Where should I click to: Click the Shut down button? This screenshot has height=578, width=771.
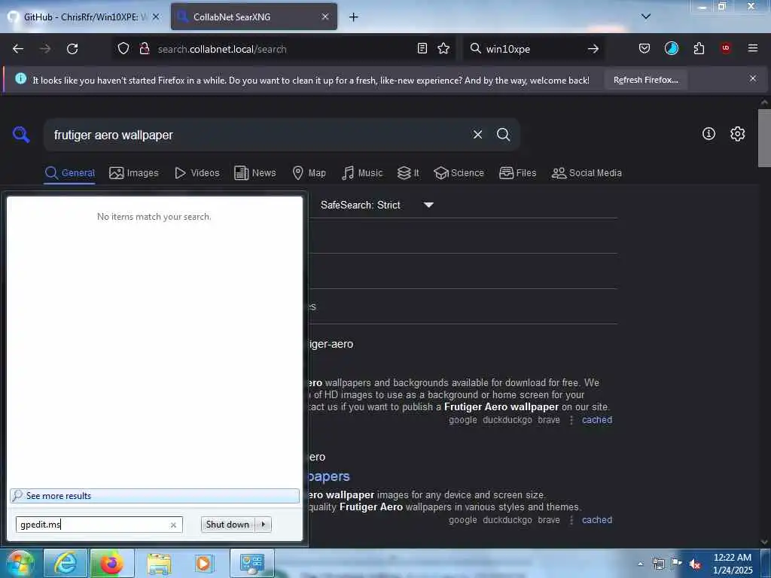tap(227, 525)
